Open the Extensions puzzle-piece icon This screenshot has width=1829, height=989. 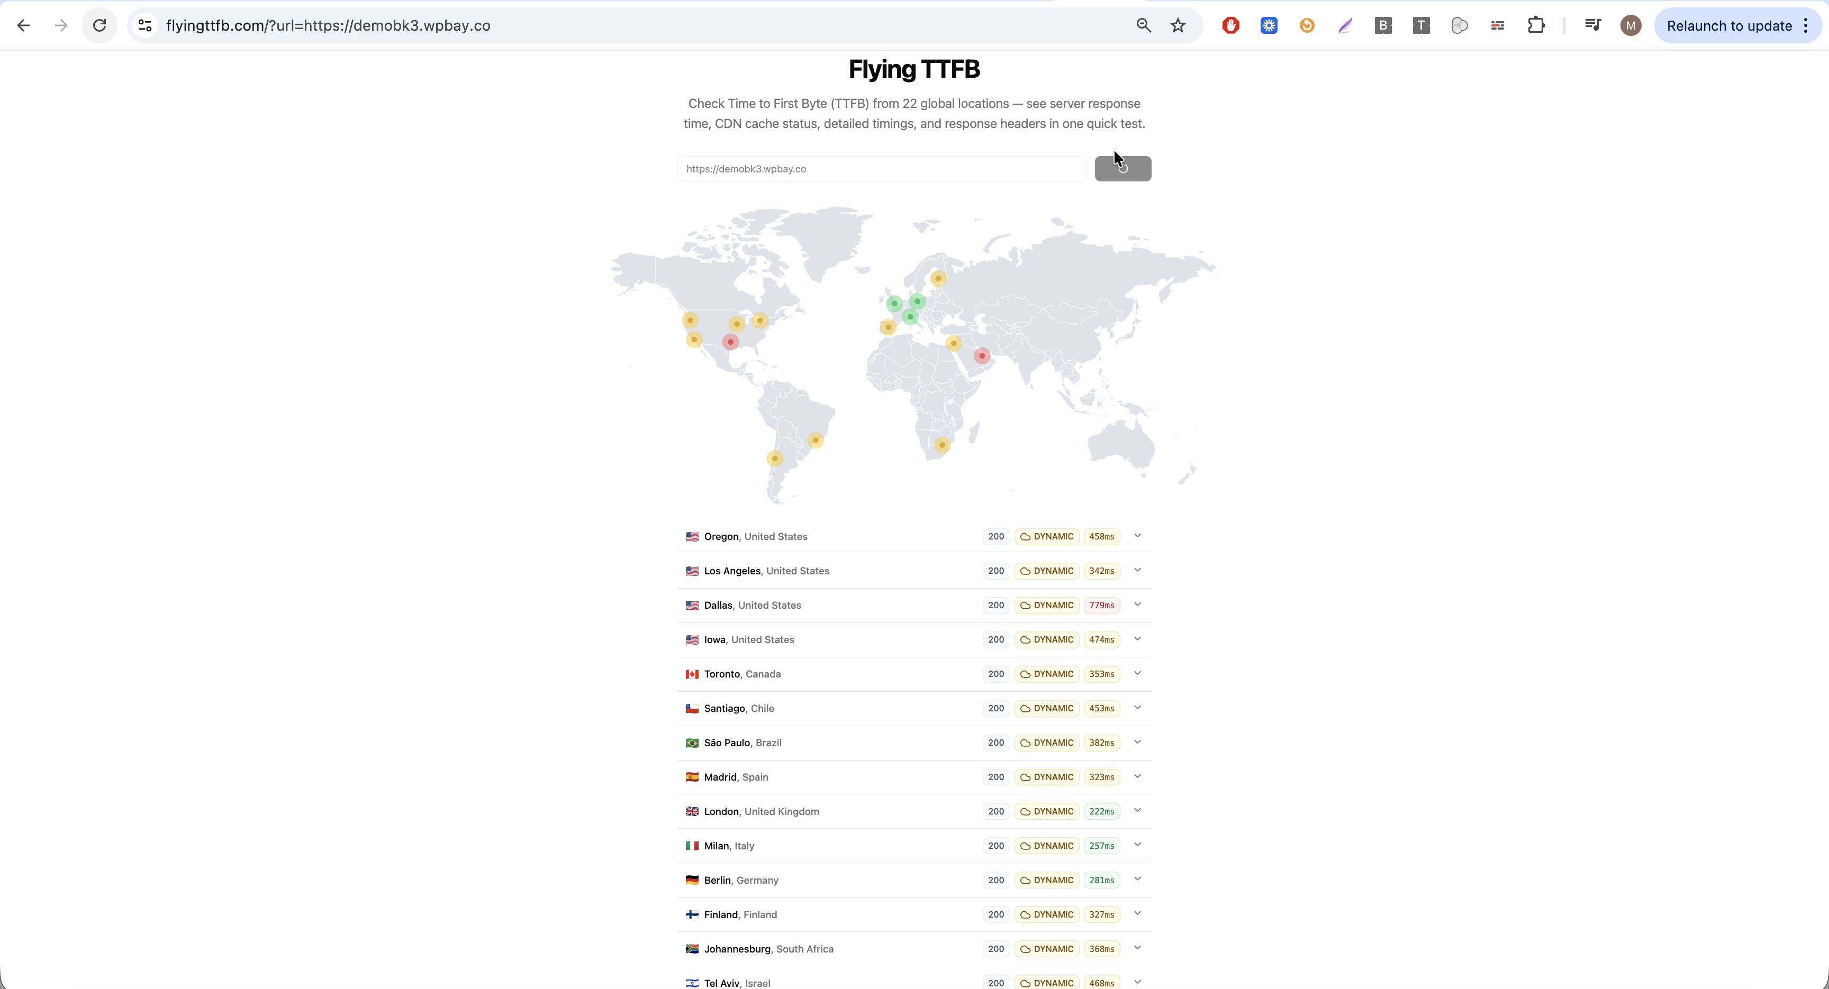tap(1536, 25)
